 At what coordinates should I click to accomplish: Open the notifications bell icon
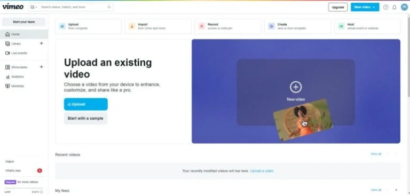tap(395, 7)
